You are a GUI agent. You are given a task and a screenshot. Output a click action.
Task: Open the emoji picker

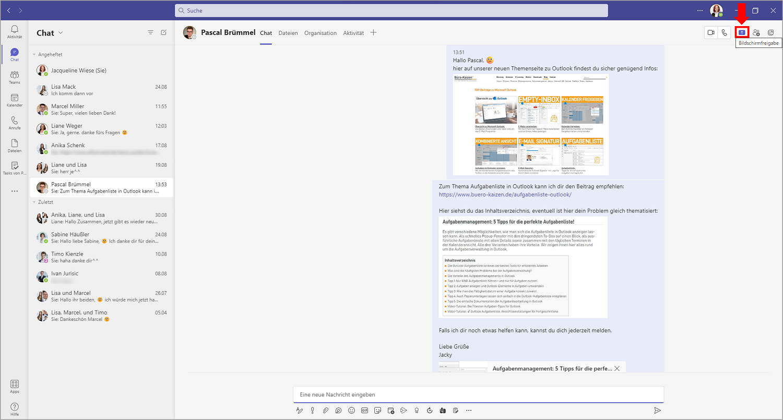352,411
